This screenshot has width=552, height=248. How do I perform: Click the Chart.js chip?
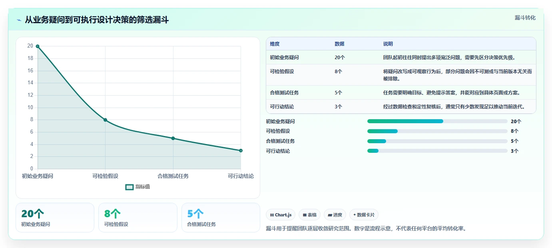[281, 215]
